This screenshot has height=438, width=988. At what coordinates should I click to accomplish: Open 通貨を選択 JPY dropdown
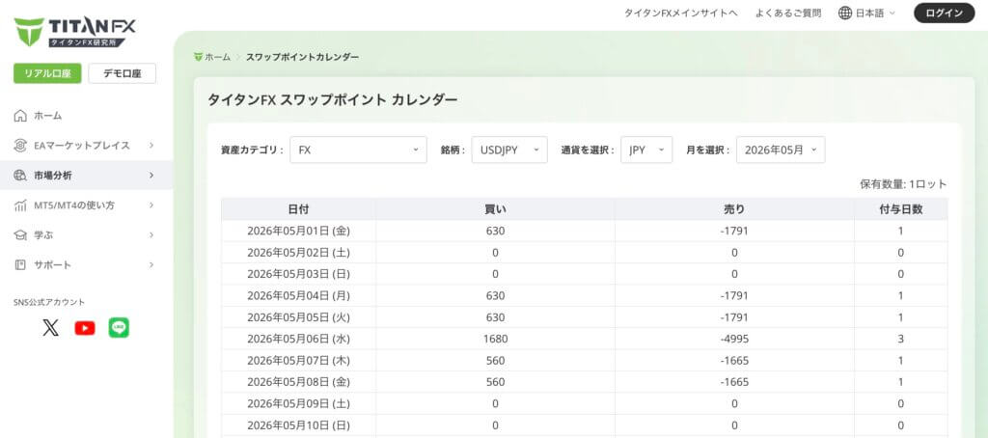646,150
